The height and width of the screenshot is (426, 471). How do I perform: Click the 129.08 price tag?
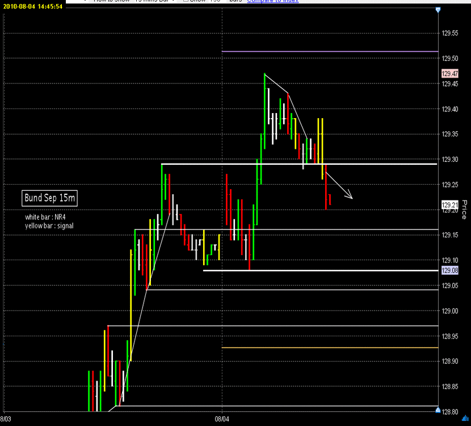click(450, 270)
